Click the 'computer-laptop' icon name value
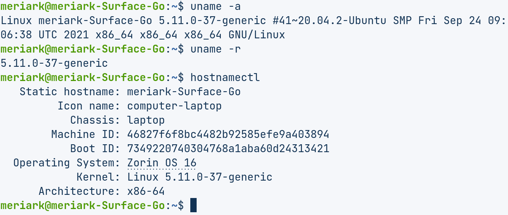Viewport: 508px width, 215px height. 174,106
